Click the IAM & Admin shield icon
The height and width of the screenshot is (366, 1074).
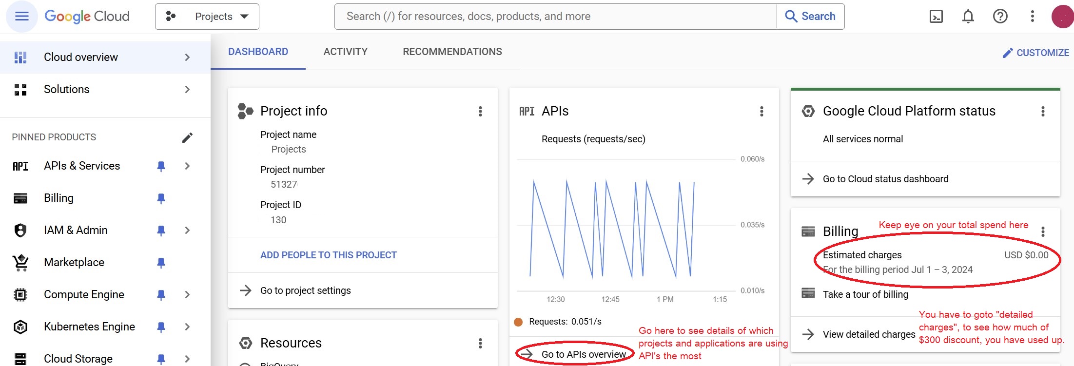[x=20, y=230]
